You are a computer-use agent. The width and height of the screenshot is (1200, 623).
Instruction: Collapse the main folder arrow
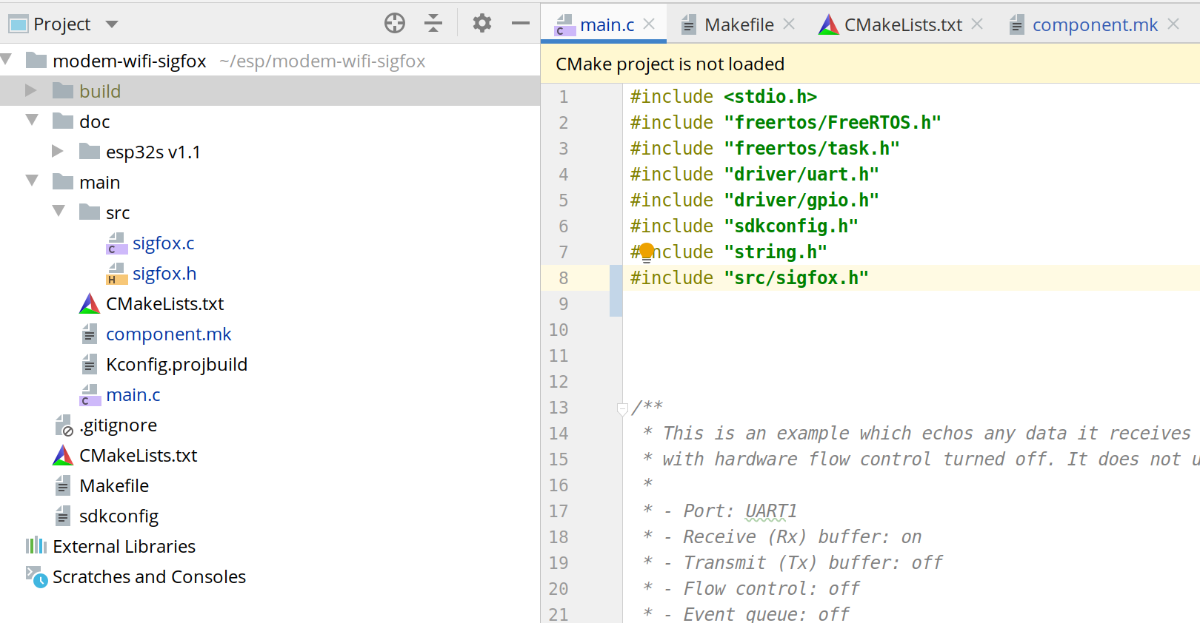(32, 181)
